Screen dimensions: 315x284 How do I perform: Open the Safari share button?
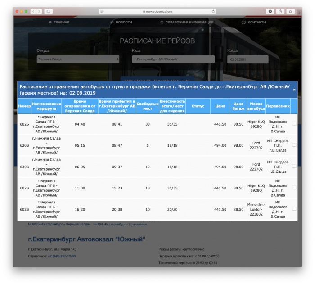pyautogui.click(x=280, y=11)
